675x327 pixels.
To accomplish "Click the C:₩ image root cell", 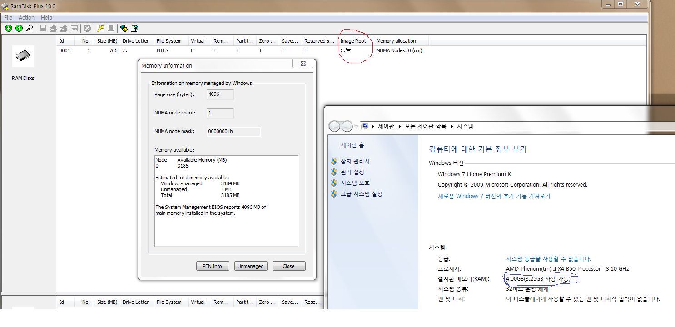I will click(x=346, y=50).
